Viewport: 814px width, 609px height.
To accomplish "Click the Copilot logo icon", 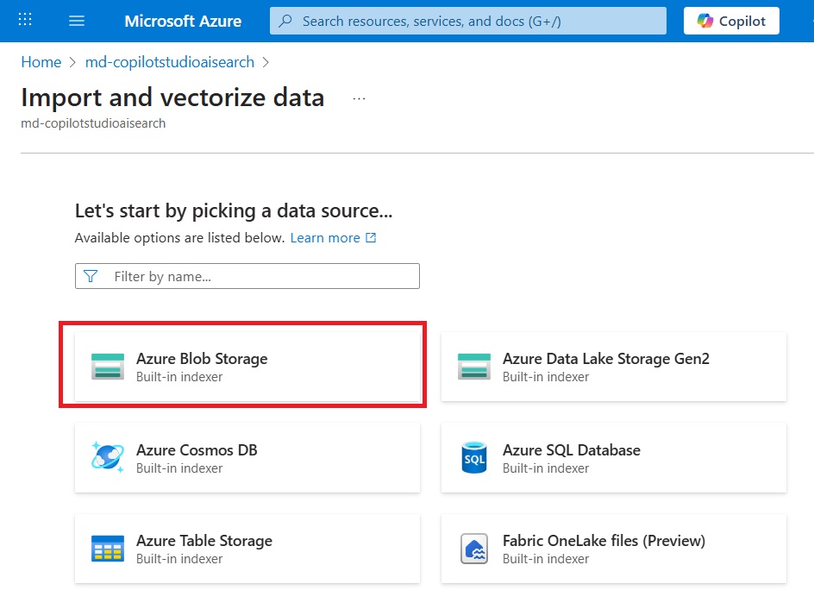I will 704,21.
